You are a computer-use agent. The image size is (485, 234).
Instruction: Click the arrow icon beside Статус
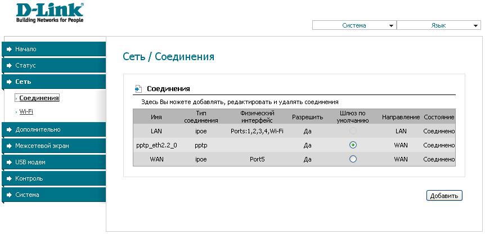pos(9,66)
